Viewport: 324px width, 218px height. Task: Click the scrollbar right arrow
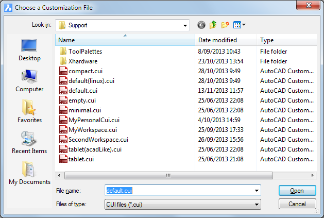(x=312, y=175)
